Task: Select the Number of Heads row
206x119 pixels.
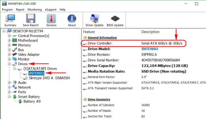Action: (144, 111)
